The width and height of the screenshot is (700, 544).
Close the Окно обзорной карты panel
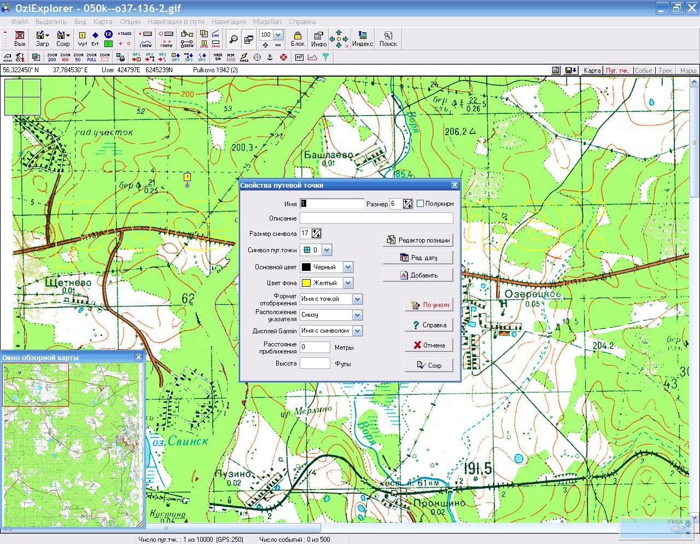[138, 357]
